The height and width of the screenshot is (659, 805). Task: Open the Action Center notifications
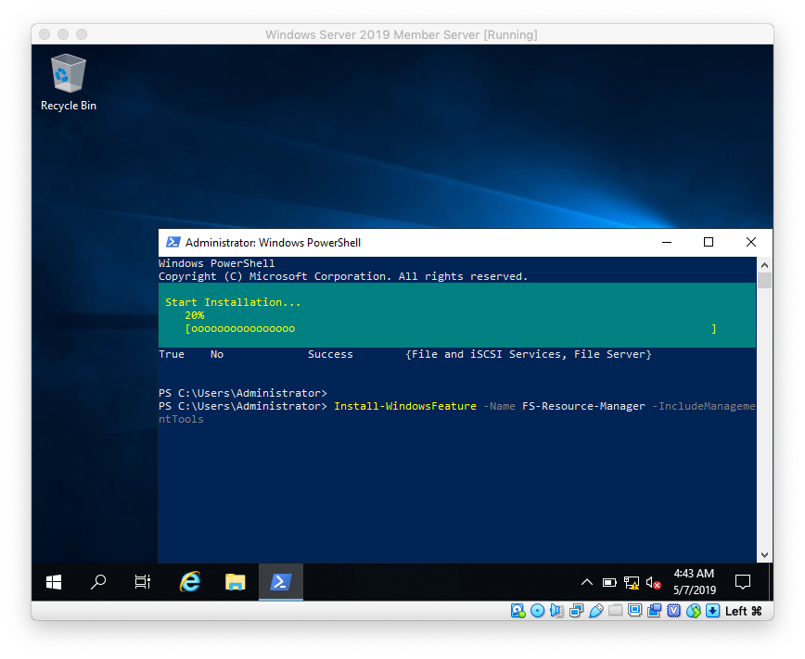[743, 582]
